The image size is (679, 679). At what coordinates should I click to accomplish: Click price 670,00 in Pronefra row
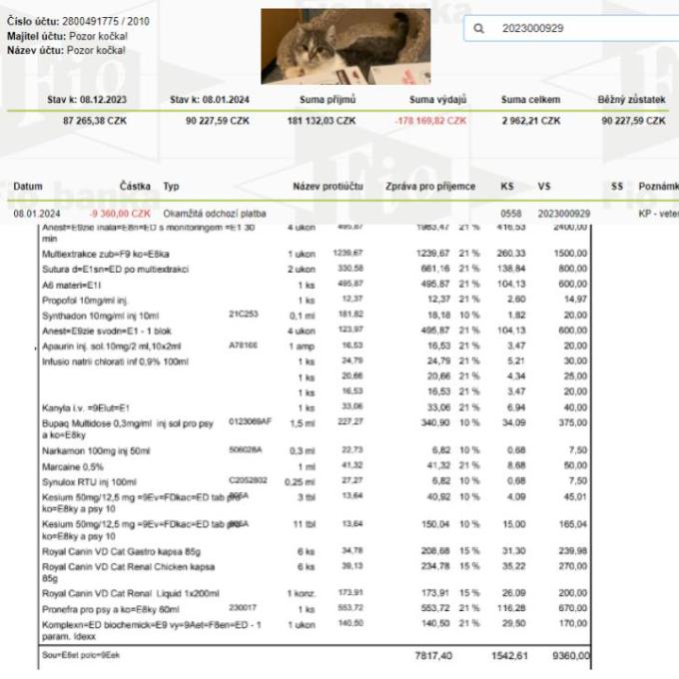(x=572, y=608)
